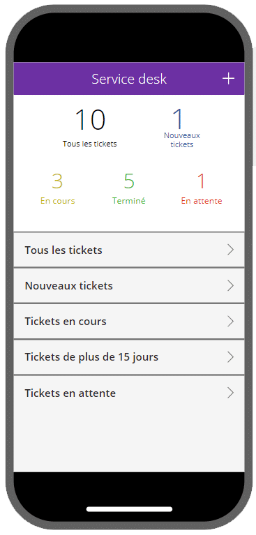The image size is (256, 535).
Task: Open chevron for Tickets de plus de 15 jours
Action: [x=231, y=357]
